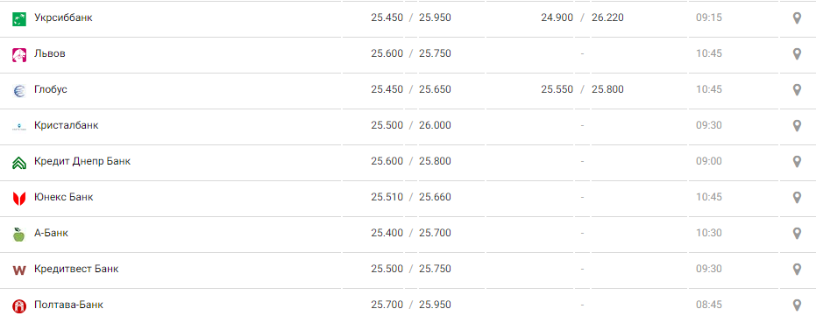
Task: Click the Кредитвест Банк W logo
Action: [19, 270]
